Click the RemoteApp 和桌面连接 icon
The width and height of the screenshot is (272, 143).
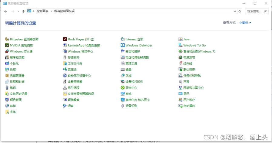point(65,46)
